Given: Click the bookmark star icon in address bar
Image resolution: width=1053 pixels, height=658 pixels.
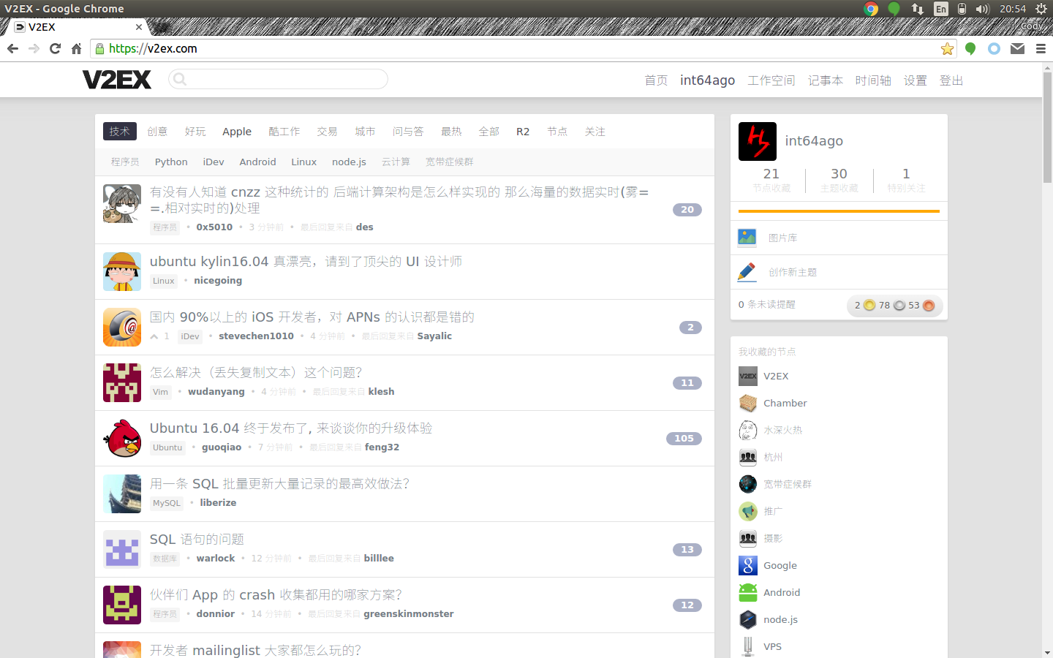Looking at the screenshot, I should 947,49.
